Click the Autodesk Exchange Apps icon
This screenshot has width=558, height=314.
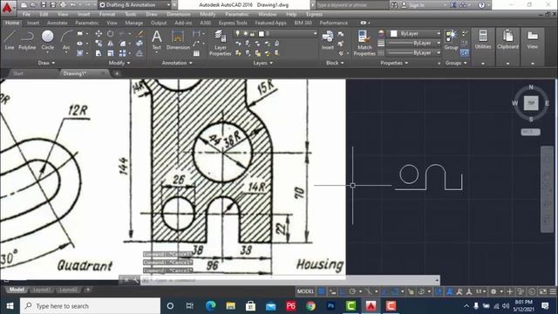point(453,5)
